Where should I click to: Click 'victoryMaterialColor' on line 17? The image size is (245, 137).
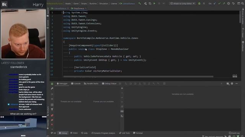point(107,71)
